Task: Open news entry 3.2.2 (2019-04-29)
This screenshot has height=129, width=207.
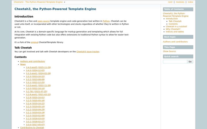Action: point(35,110)
